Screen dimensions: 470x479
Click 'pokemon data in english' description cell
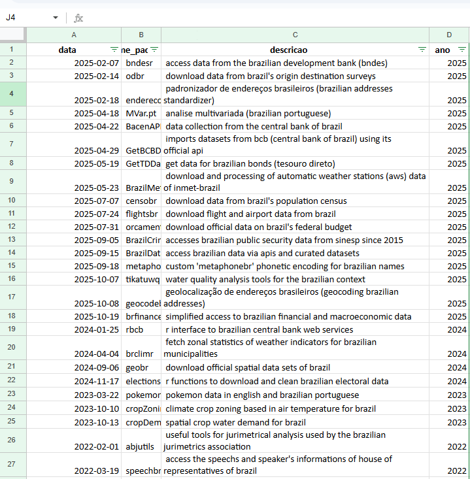(x=295, y=395)
